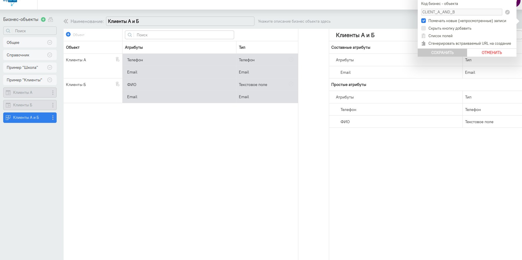Viewport: 522px width, 260px height.
Task: Click the Отменить button
Action: pyautogui.click(x=491, y=53)
